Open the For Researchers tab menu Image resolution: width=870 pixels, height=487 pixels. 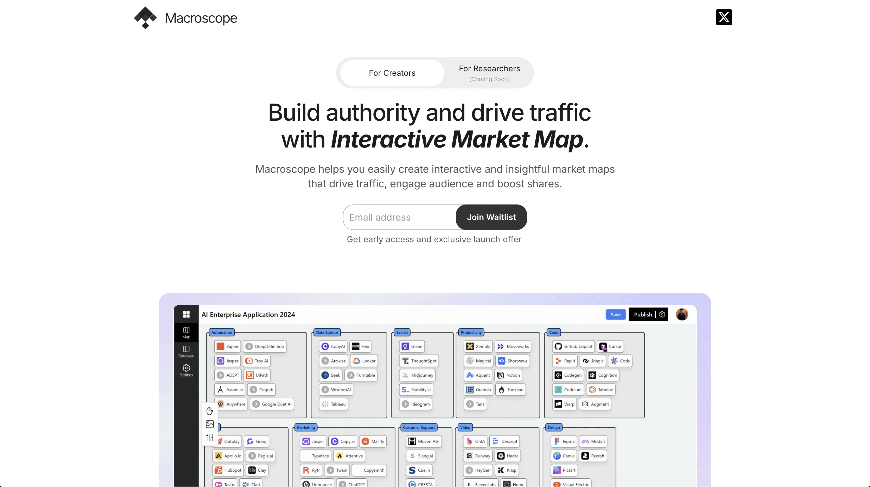coord(489,72)
